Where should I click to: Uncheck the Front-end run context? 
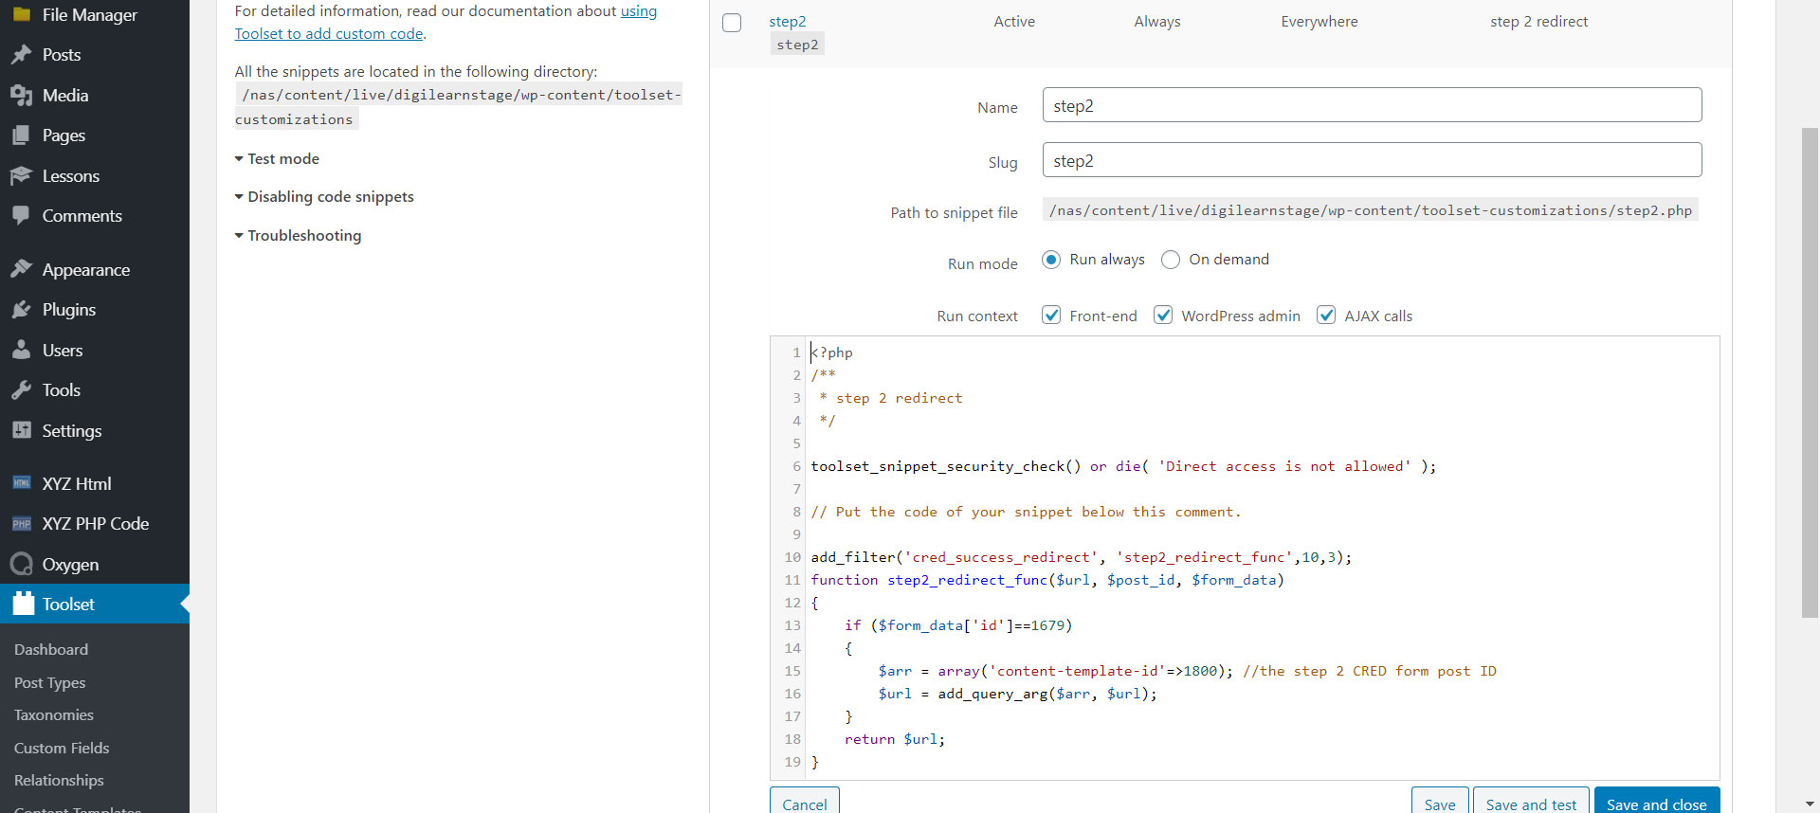[x=1051, y=316]
